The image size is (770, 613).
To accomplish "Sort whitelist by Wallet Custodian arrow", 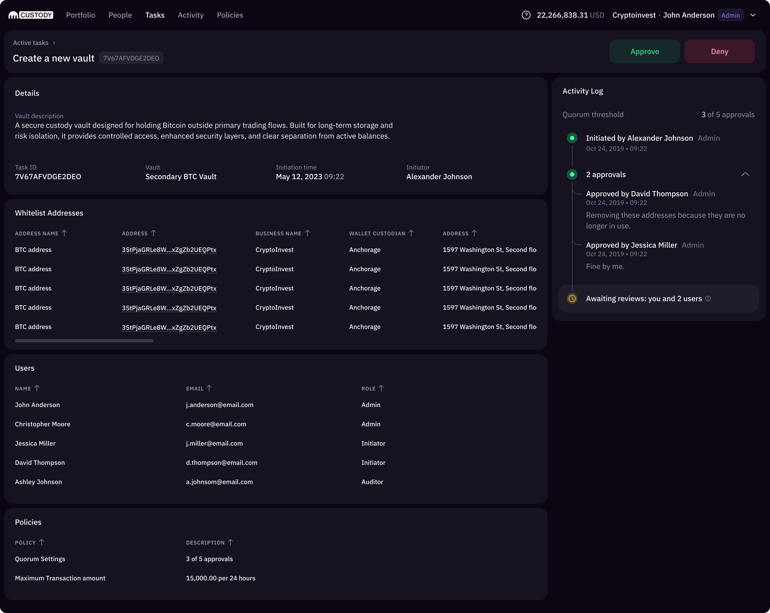I will (411, 233).
